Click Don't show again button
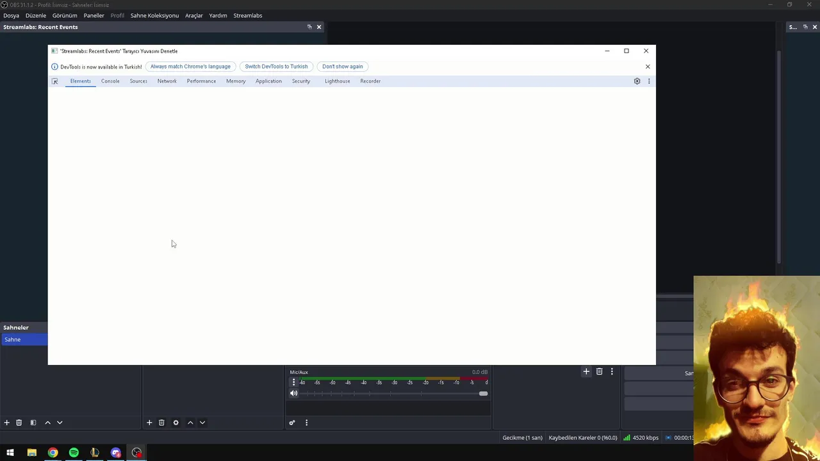This screenshot has width=820, height=461. pyautogui.click(x=343, y=67)
